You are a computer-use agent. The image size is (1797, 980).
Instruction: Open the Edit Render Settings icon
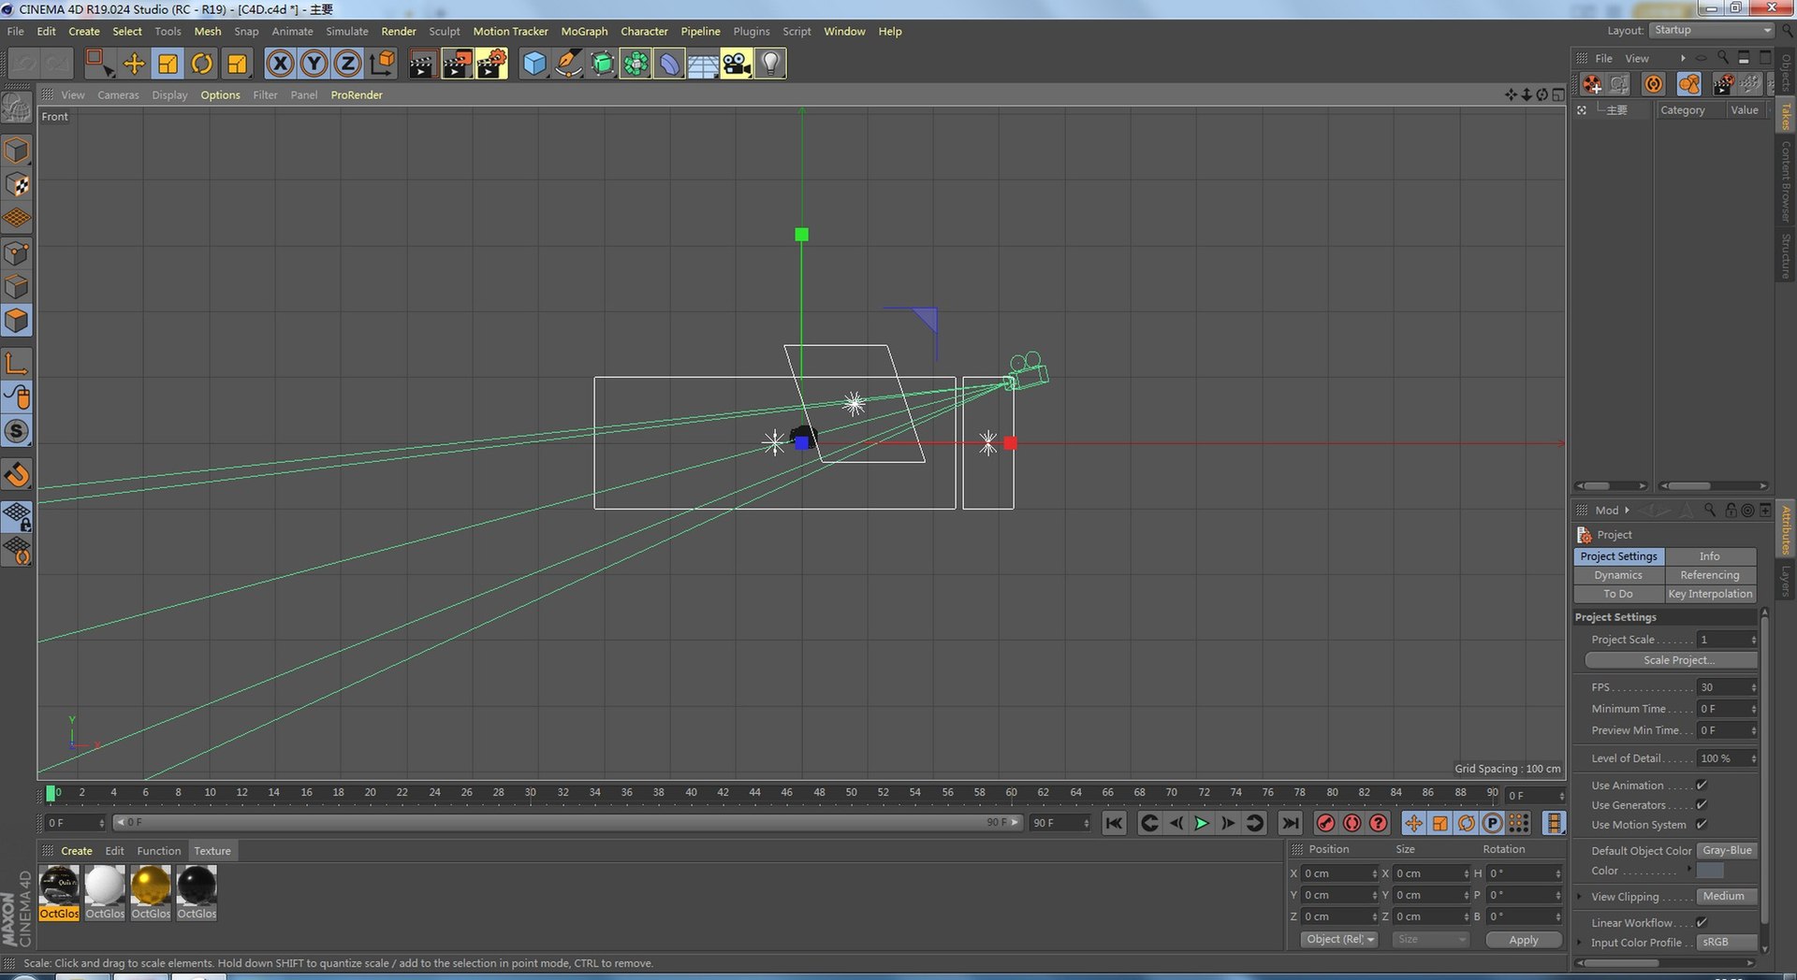click(x=490, y=64)
